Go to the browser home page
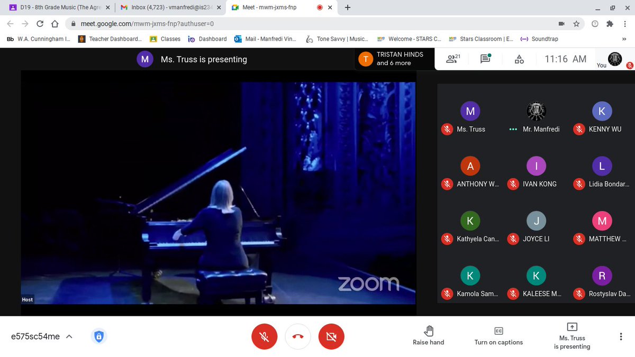 click(x=55, y=24)
